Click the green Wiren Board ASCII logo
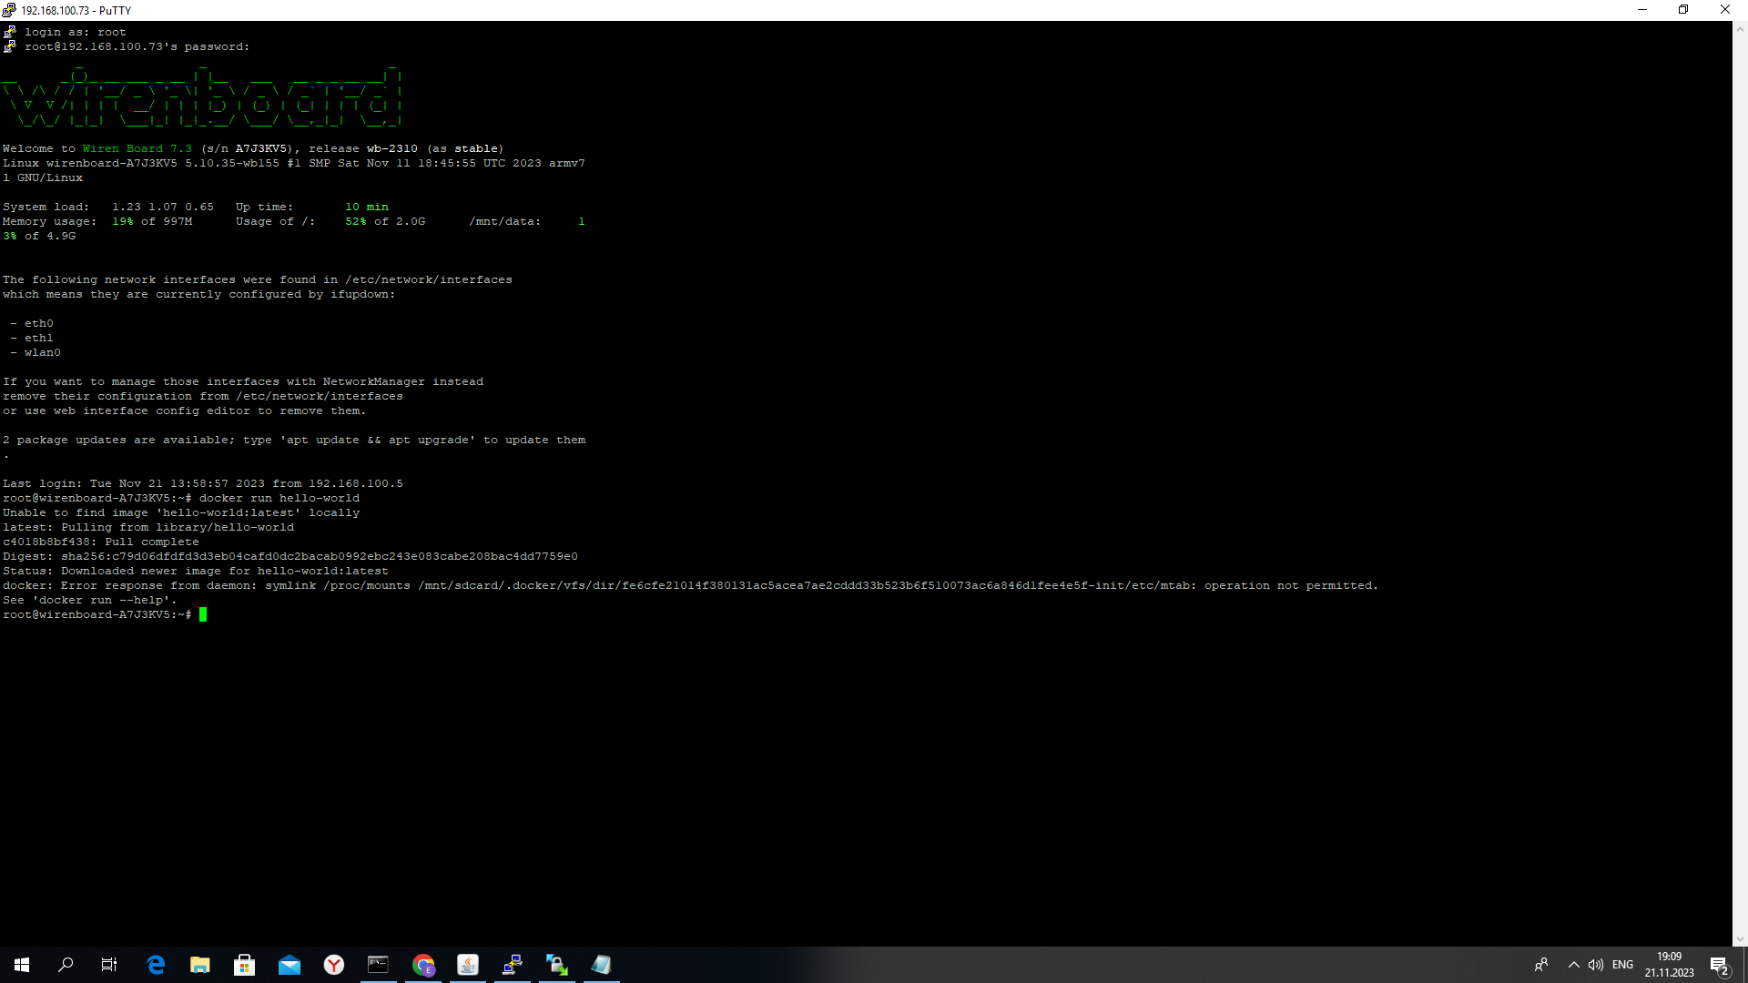The image size is (1748, 983). (202, 96)
